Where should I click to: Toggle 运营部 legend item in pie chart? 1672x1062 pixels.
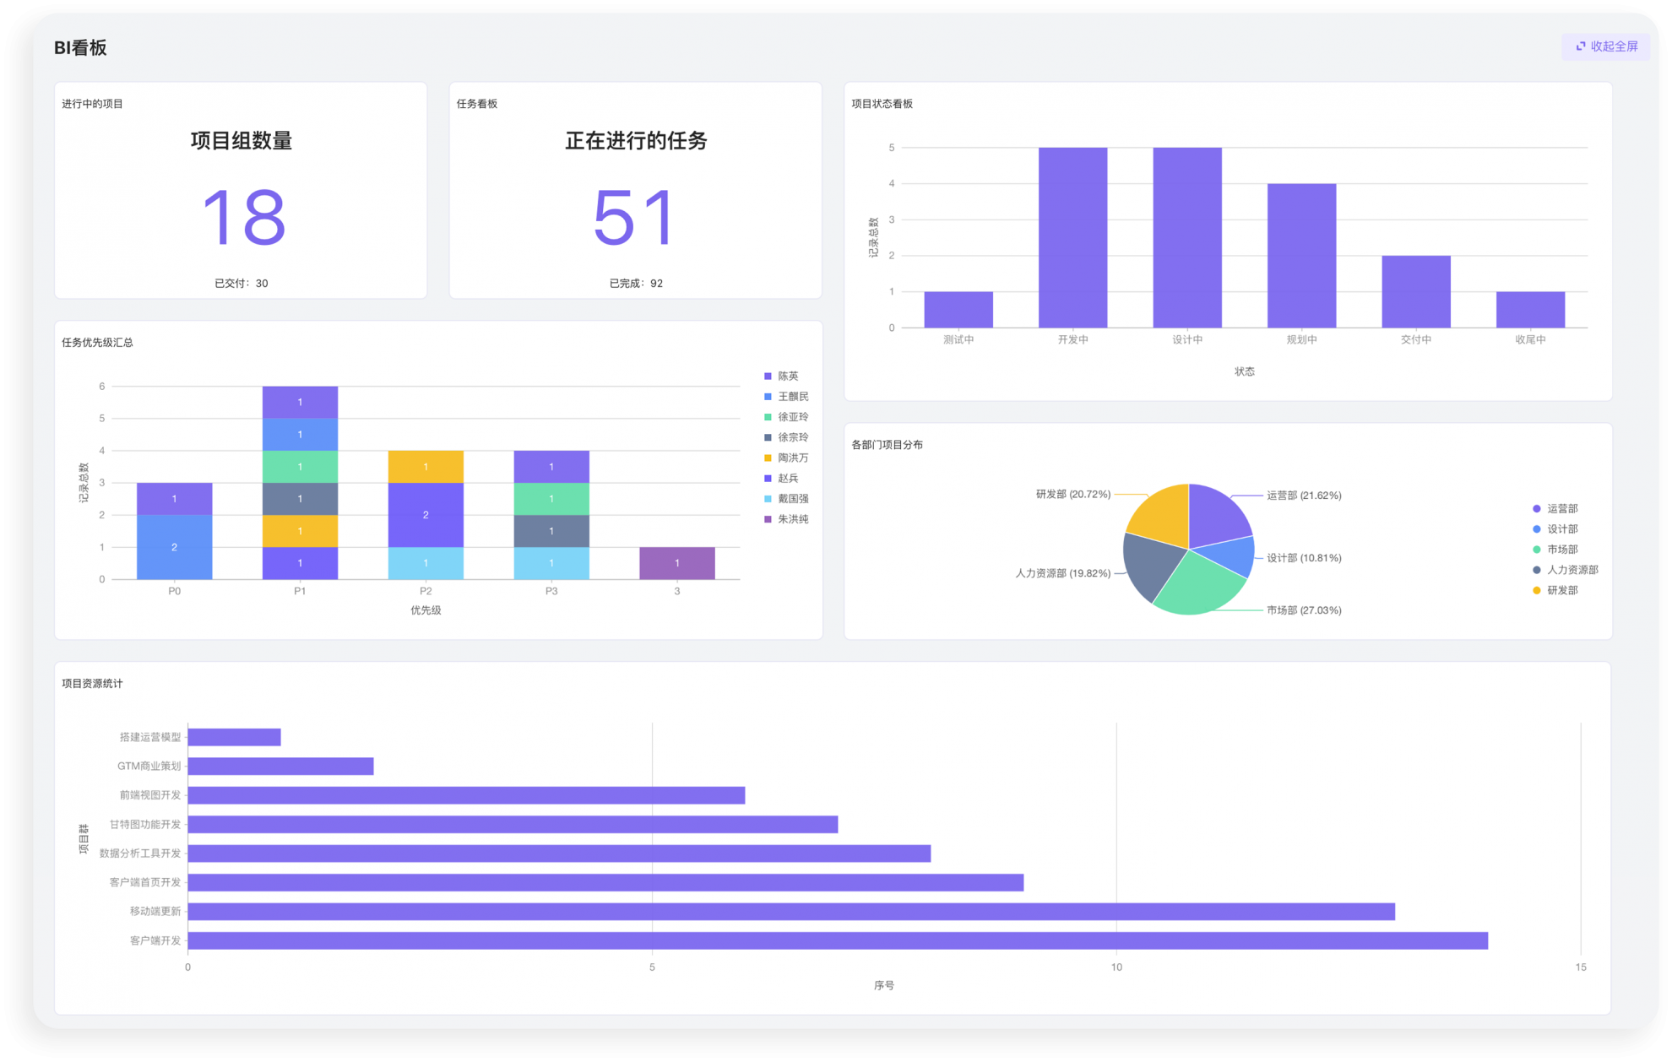tap(1555, 508)
